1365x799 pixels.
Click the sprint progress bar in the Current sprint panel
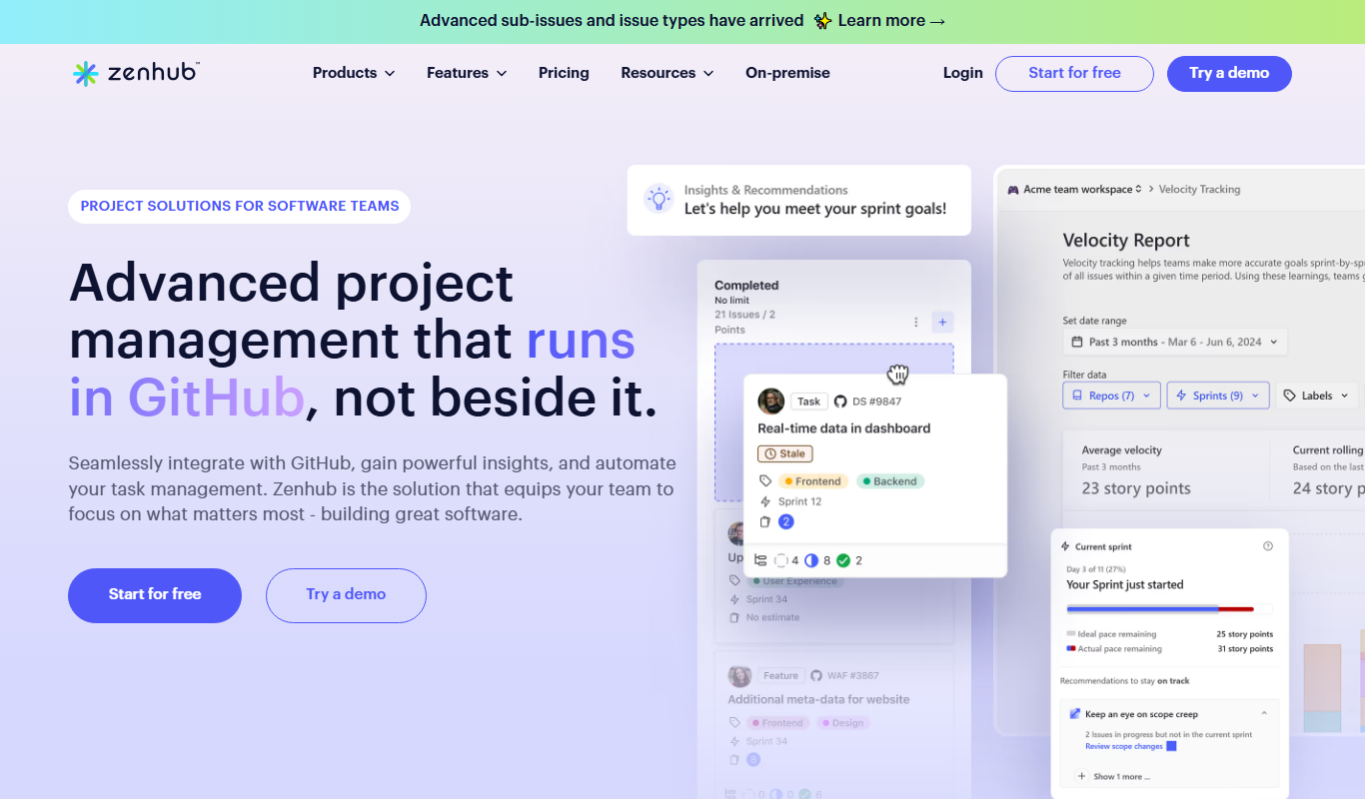[x=1169, y=608]
